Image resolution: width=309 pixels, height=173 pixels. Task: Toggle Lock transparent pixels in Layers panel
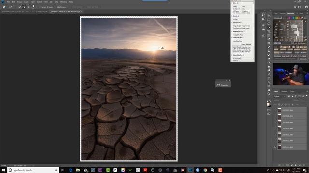(x=279, y=105)
